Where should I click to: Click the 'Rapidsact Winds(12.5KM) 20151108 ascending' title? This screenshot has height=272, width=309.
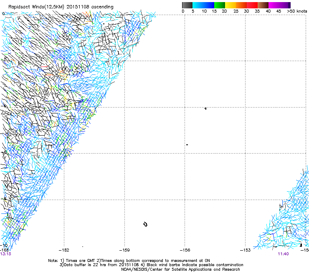[61, 7]
